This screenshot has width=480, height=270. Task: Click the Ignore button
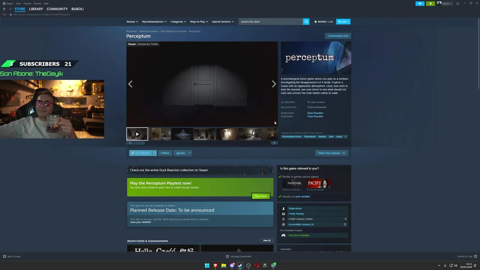[180, 153]
